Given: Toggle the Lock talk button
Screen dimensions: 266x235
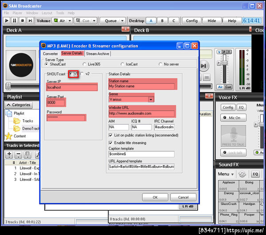Looking at the screenshot, I should tap(233, 153).
